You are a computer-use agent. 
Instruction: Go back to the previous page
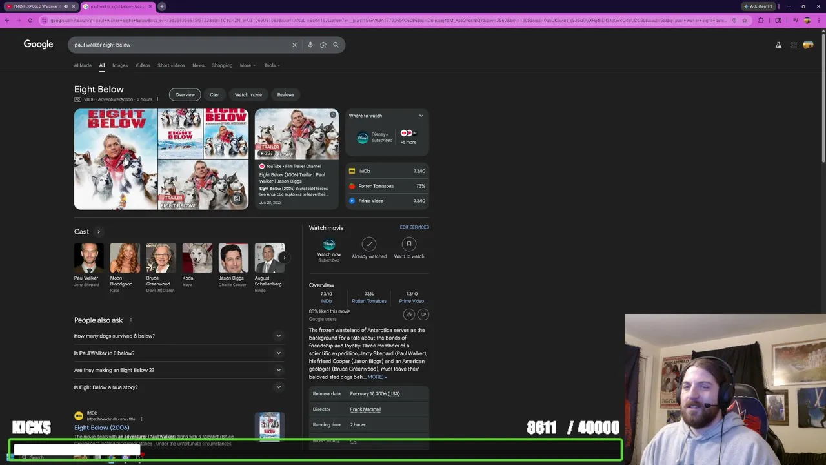(7, 20)
